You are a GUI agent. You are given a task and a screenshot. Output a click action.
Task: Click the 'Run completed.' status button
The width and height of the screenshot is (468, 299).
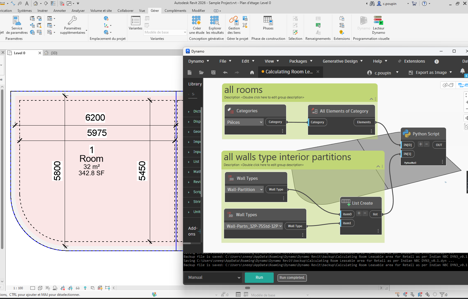point(292,278)
